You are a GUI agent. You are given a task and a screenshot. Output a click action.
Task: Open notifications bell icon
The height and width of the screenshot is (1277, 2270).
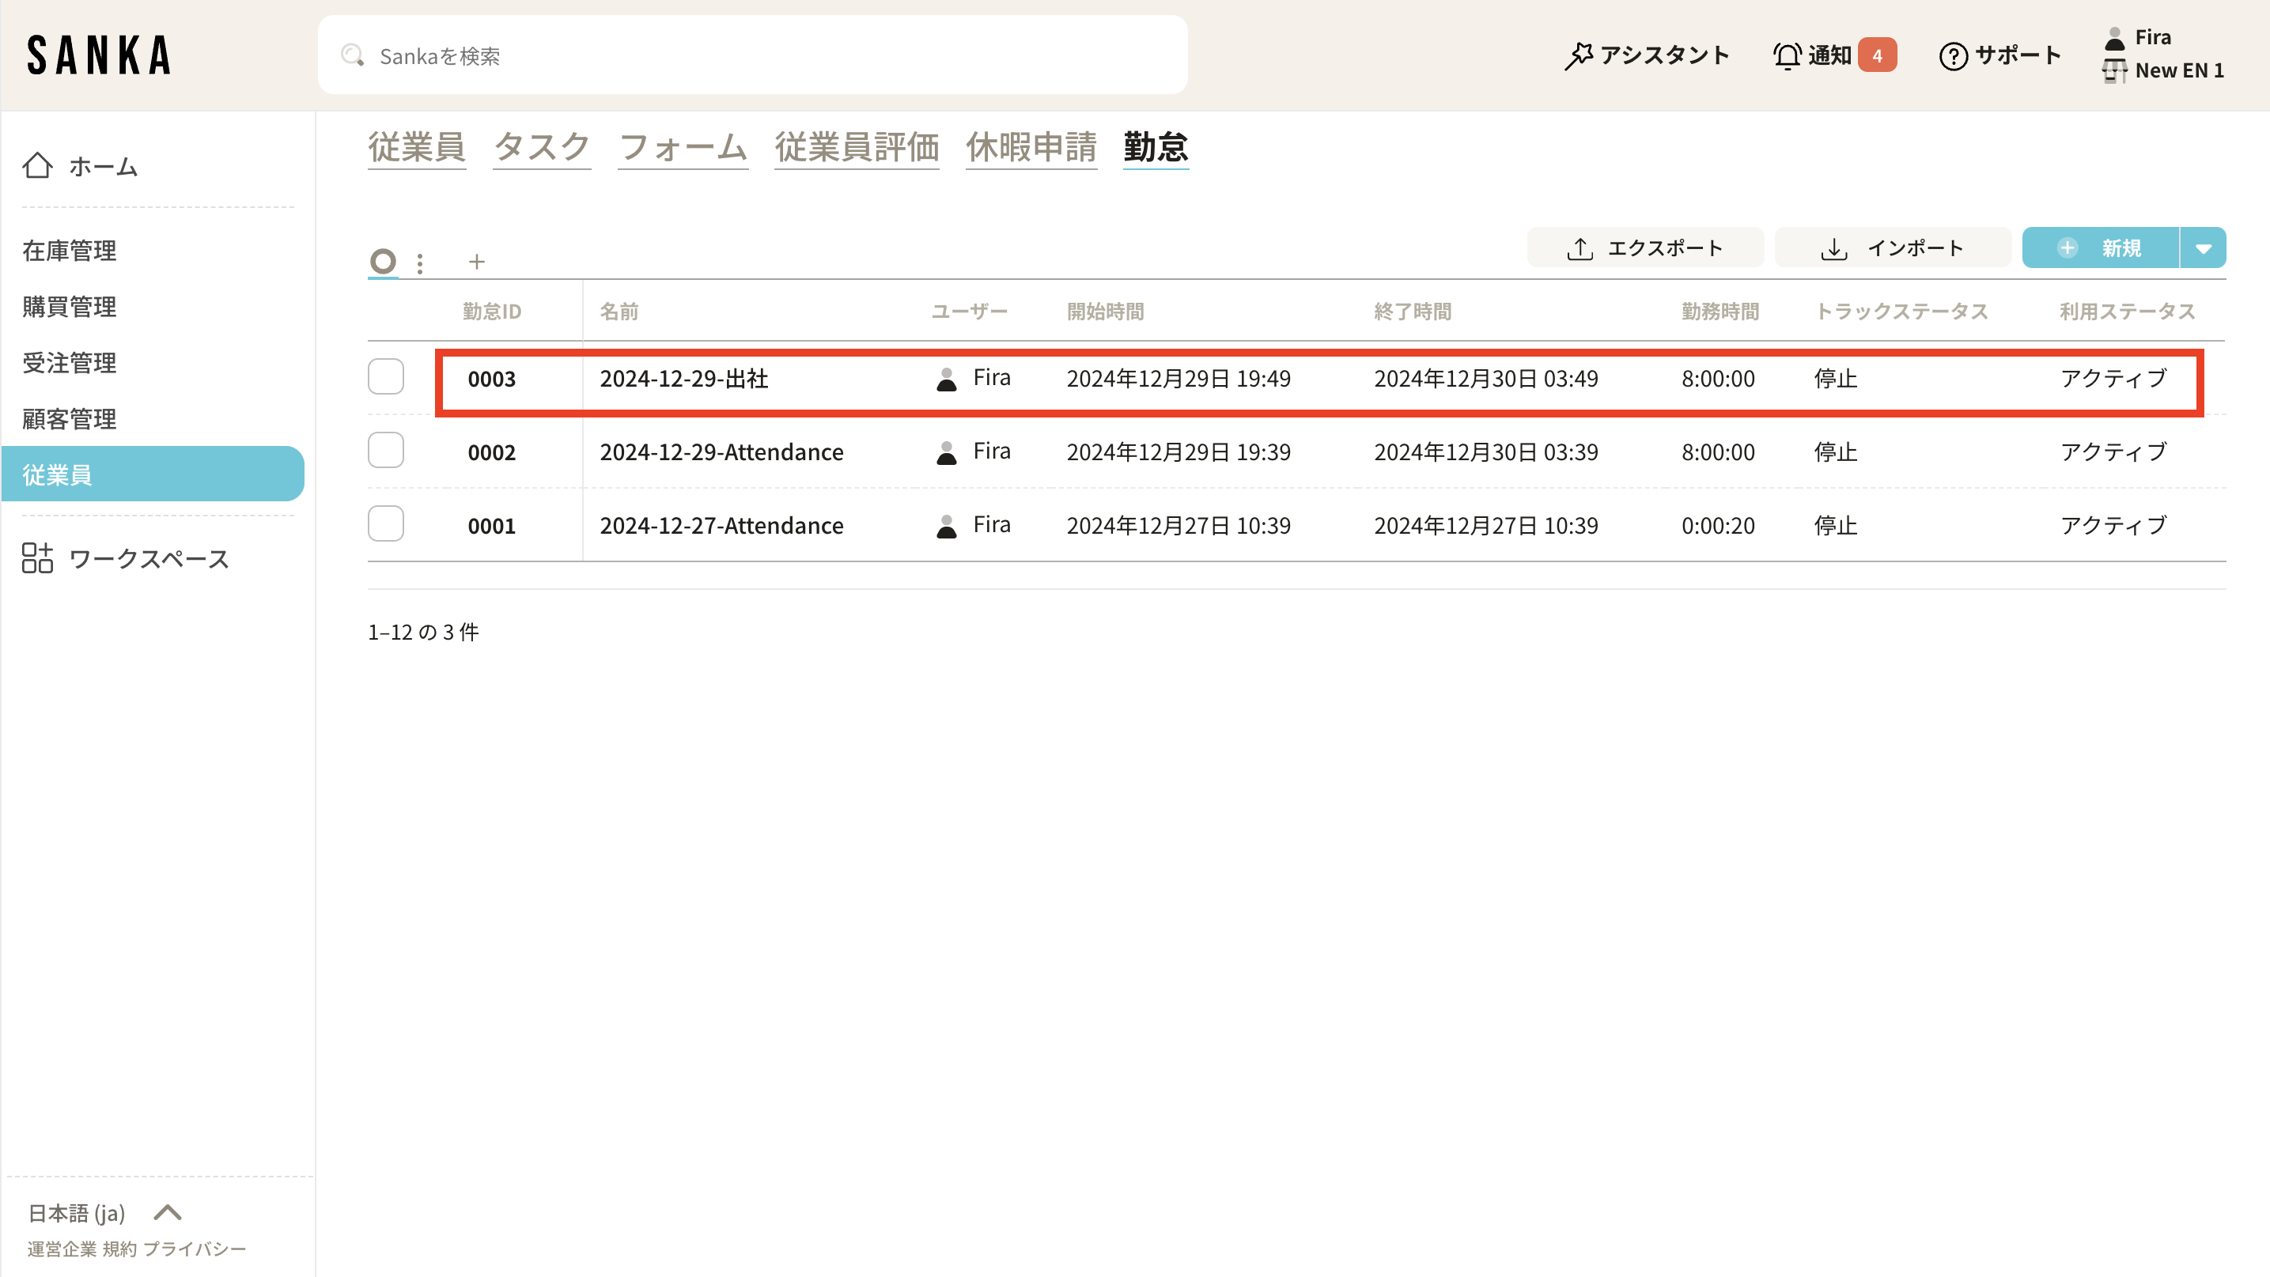[x=1786, y=55]
